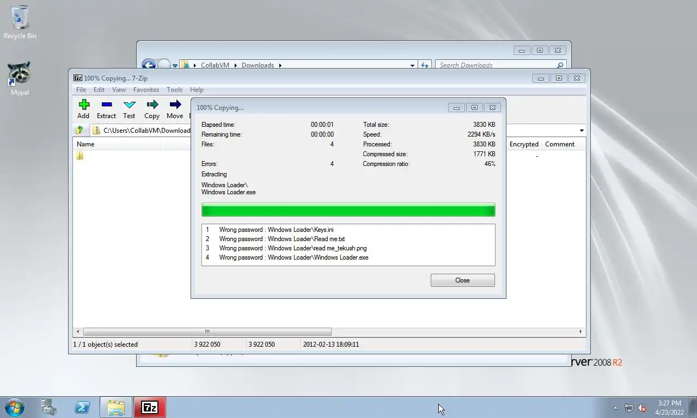The height and width of the screenshot is (418, 697).
Task: Click the scroll-left arrow of file list scrollbar
Action: coord(78,331)
